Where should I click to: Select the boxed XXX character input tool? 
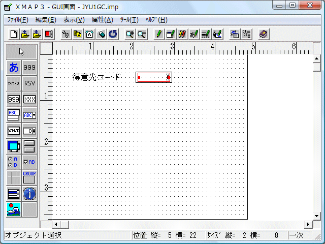29,99
